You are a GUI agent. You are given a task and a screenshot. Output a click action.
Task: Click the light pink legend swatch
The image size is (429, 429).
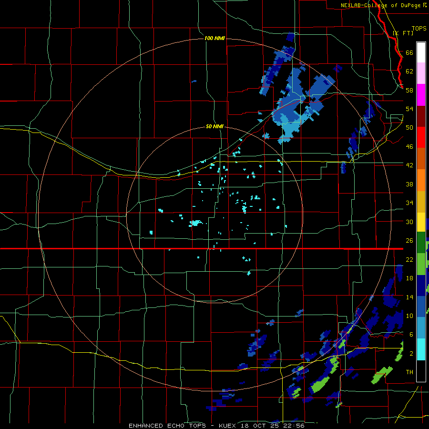(421, 73)
